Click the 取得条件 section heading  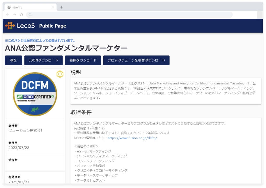pos(81,112)
